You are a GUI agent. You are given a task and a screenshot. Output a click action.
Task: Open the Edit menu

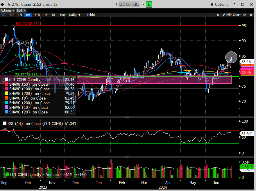point(21,10)
